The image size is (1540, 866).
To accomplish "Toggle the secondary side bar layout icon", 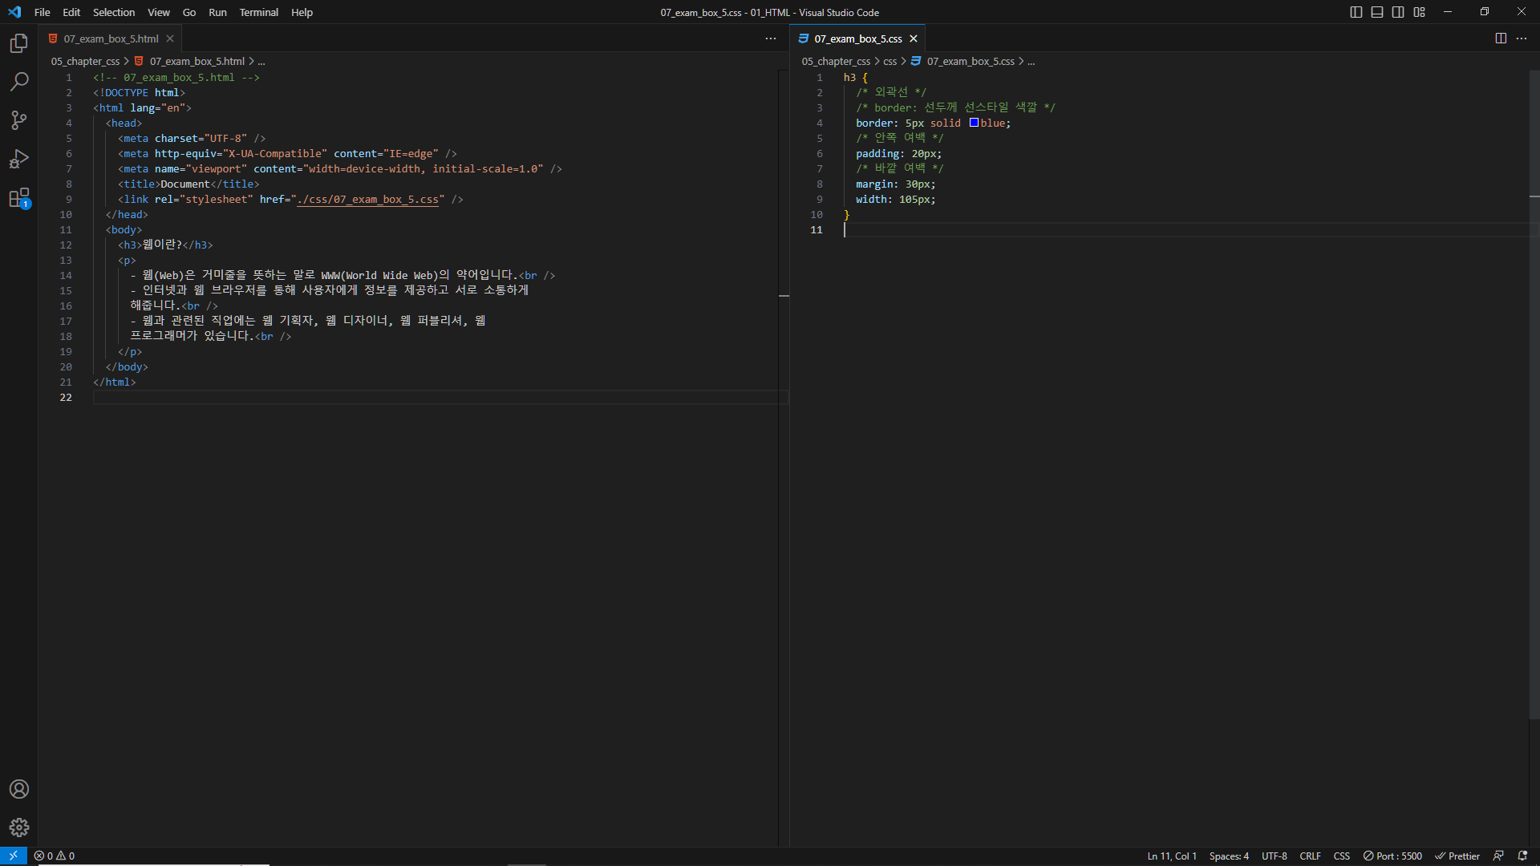I will pyautogui.click(x=1398, y=12).
